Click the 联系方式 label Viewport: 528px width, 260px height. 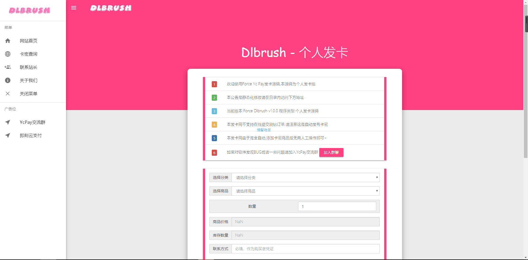pyautogui.click(x=221, y=249)
